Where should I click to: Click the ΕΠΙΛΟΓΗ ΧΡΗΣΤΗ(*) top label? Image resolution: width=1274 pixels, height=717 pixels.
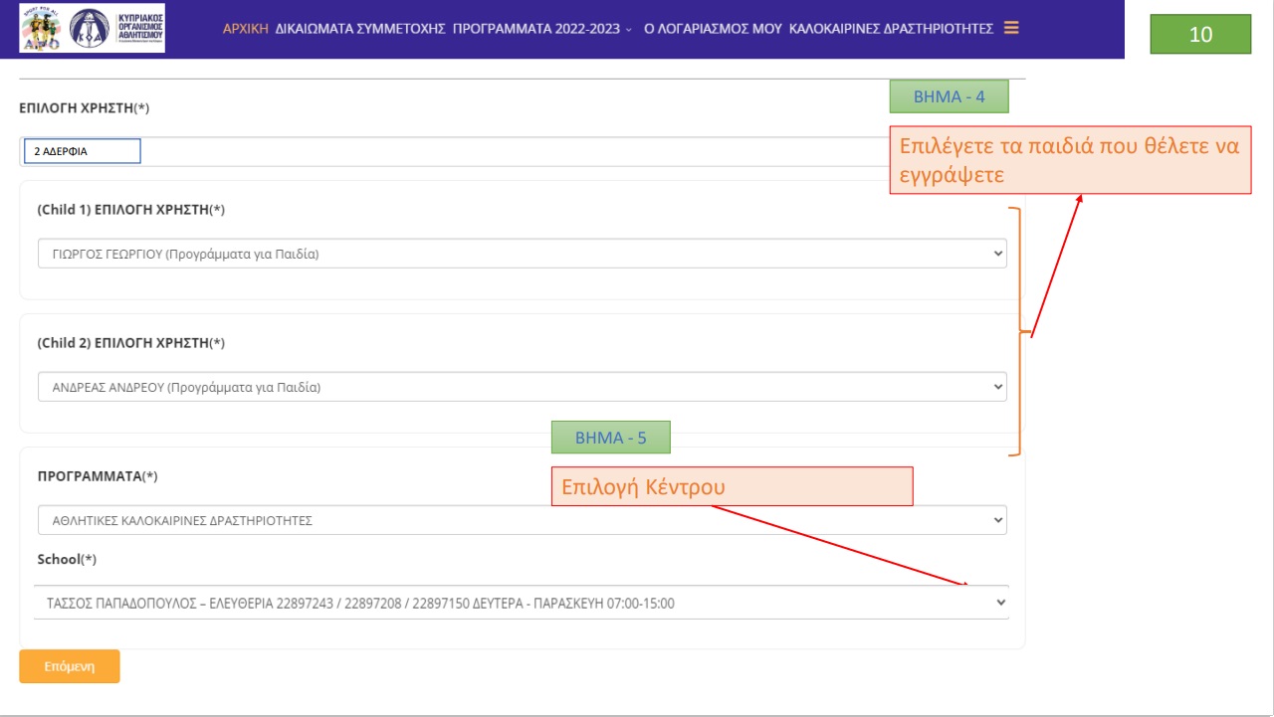pyautogui.click(x=85, y=108)
